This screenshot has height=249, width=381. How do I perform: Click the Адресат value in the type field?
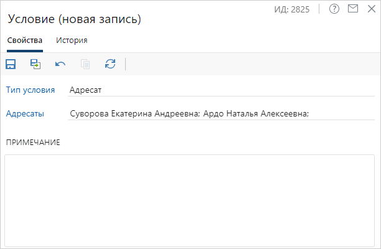(86, 90)
